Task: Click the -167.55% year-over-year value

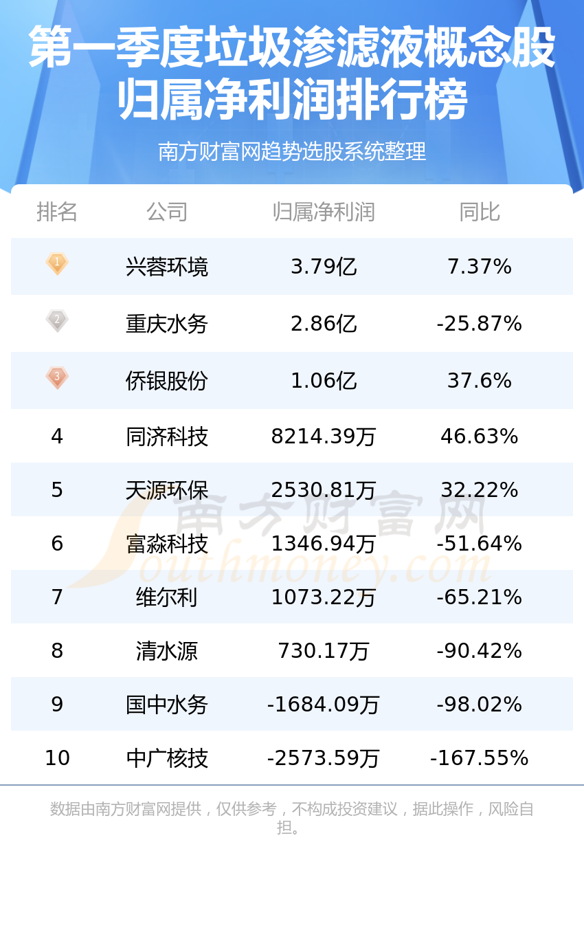Action: point(480,758)
